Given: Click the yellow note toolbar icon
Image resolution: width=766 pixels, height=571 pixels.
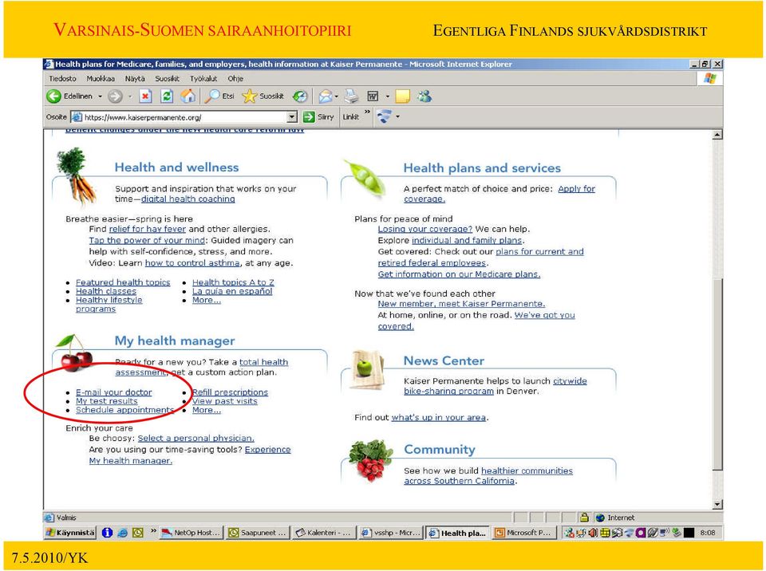Looking at the screenshot, I should tap(402, 96).
